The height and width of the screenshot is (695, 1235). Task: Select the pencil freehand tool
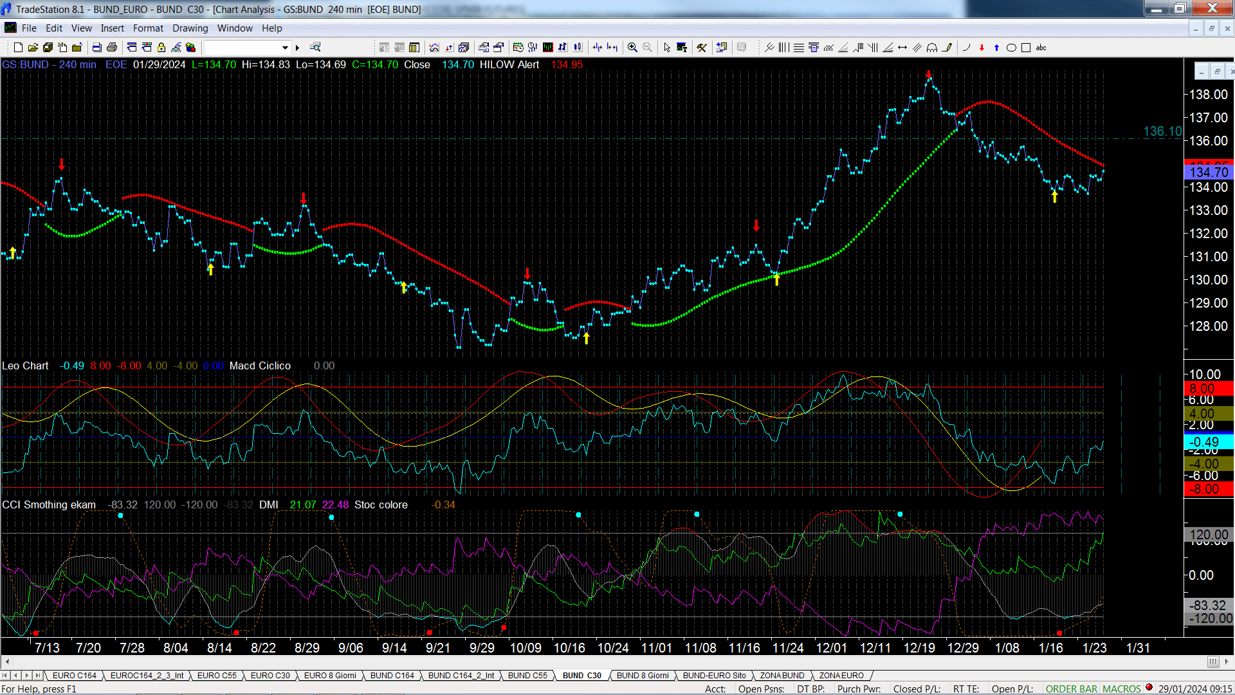(x=947, y=48)
